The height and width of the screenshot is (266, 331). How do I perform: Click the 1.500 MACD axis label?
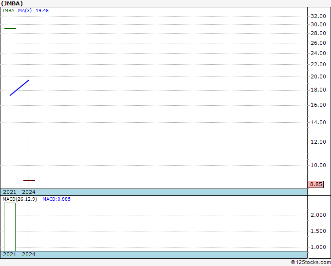click(318, 231)
